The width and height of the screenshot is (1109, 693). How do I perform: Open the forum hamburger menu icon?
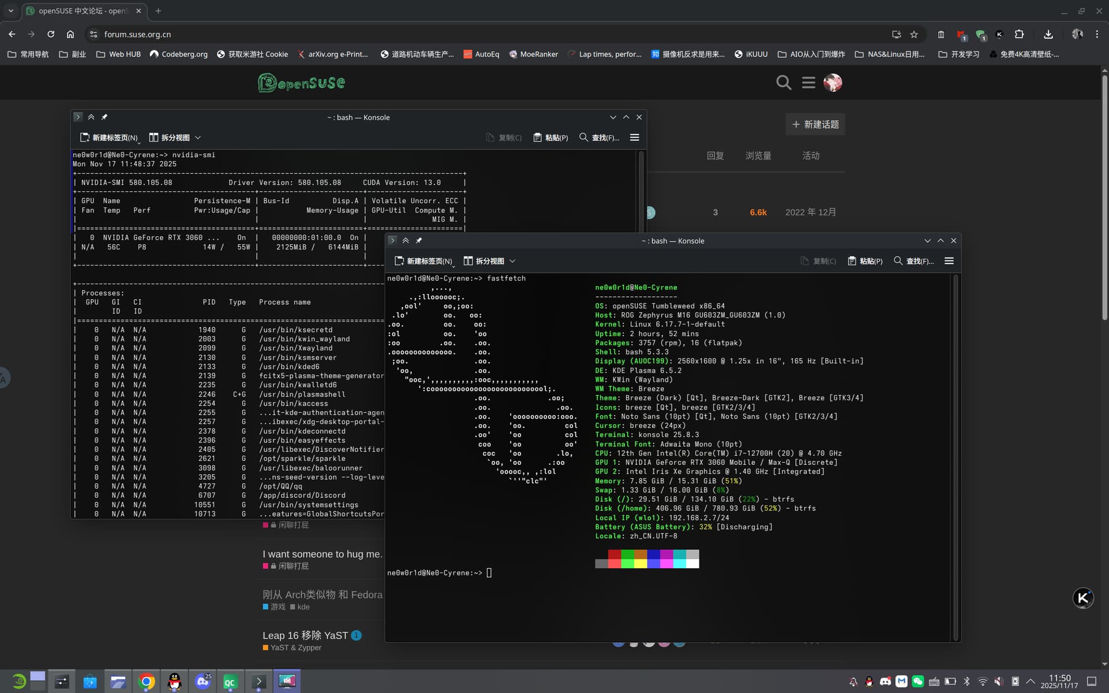point(808,83)
